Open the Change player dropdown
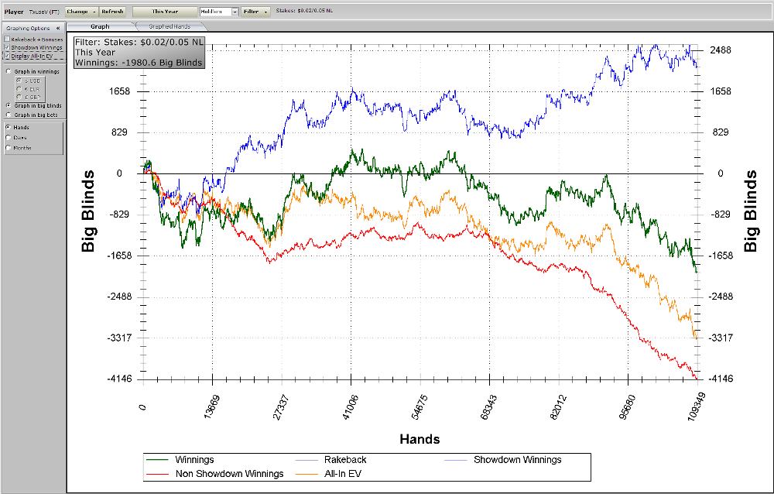Image resolution: width=774 pixels, height=494 pixels. 80,12
